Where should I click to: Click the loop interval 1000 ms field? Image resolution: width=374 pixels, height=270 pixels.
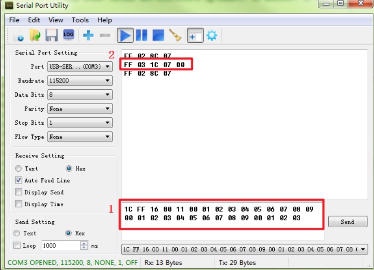[x=60, y=245]
